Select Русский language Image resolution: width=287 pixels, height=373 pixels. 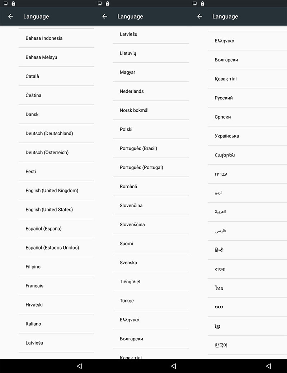tap(224, 98)
